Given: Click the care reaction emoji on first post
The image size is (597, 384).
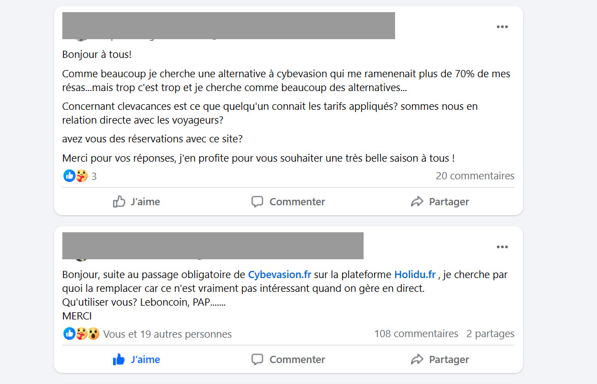Looking at the screenshot, I should tap(82, 176).
